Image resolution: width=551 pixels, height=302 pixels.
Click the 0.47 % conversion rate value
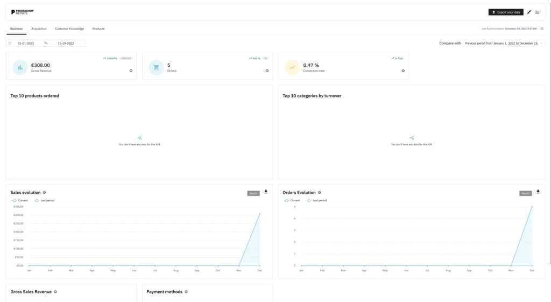coord(311,65)
